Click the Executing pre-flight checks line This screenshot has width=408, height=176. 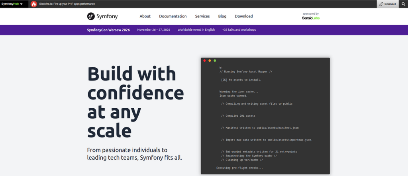coord(239,168)
